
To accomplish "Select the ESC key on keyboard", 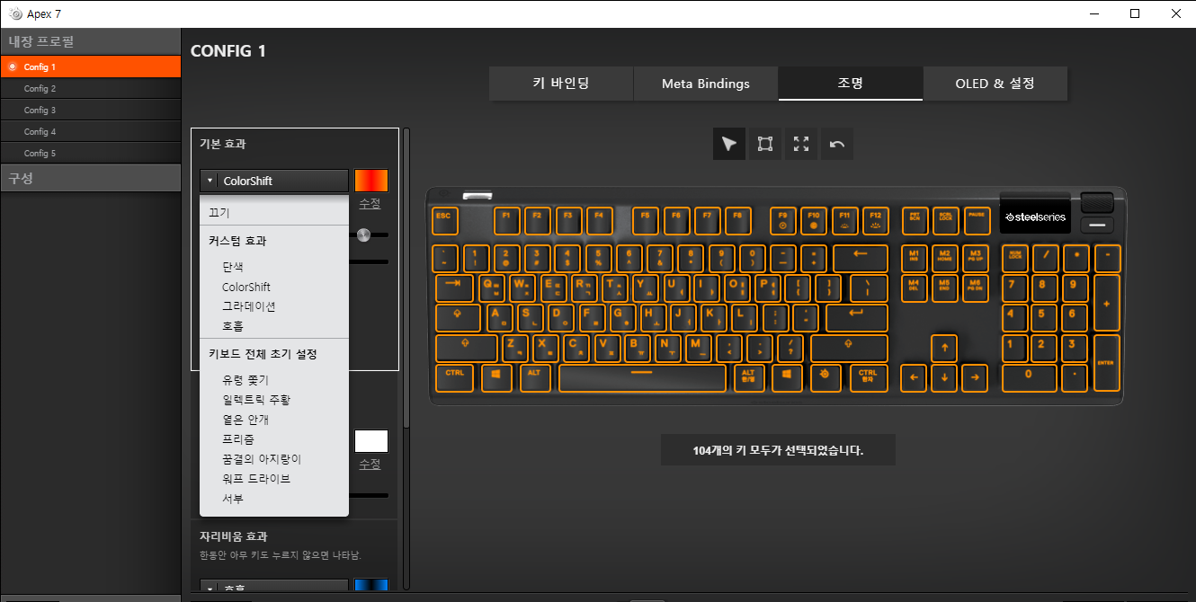I will pyautogui.click(x=443, y=221).
